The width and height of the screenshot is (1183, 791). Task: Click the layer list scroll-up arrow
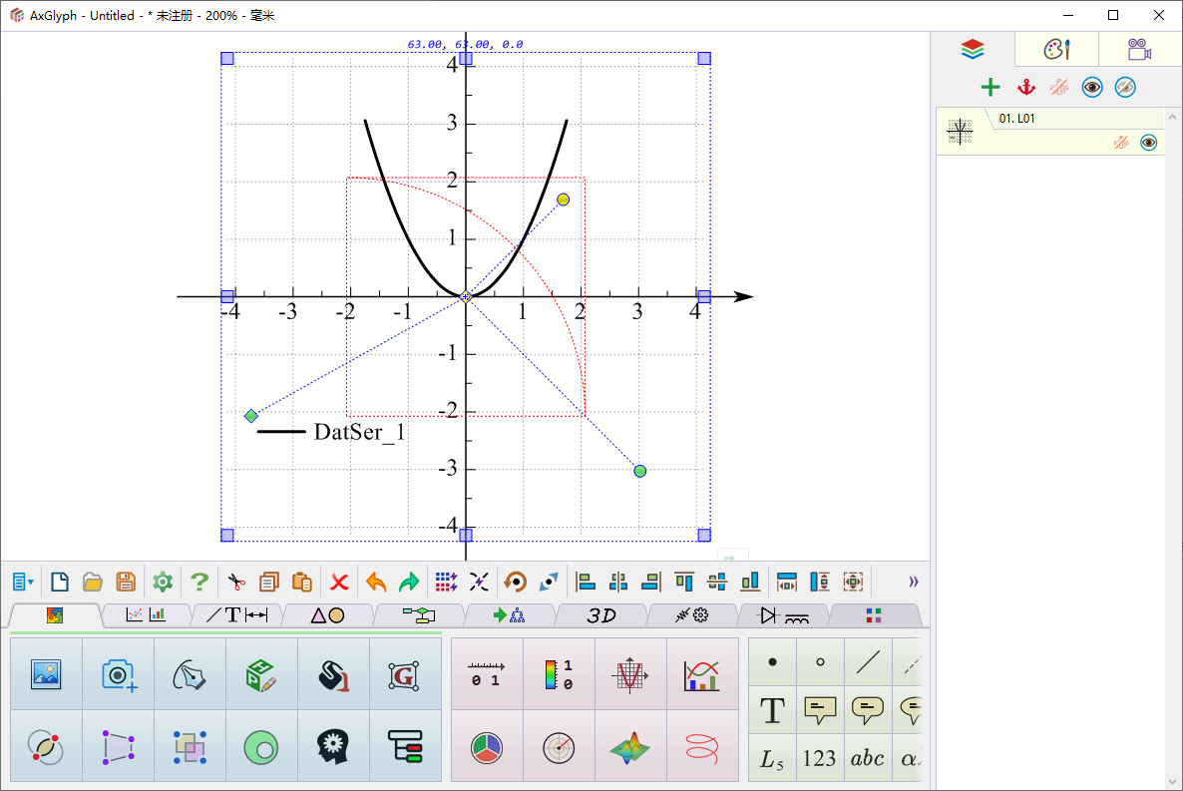1173,116
